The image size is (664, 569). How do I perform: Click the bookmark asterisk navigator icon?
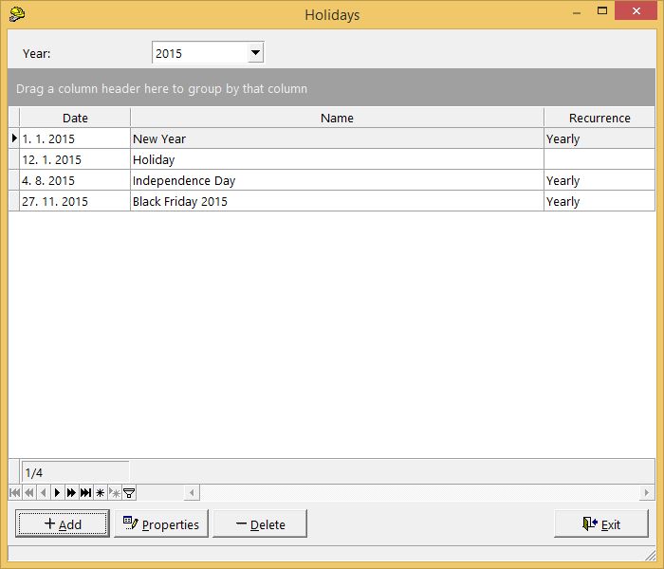[x=100, y=492]
